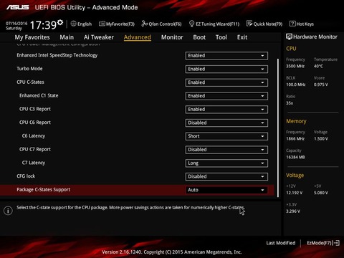Click the Voltage section heading

pos(295,176)
